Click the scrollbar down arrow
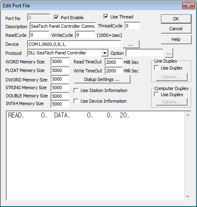The image size is (197, 207). (x=188, y=197)
